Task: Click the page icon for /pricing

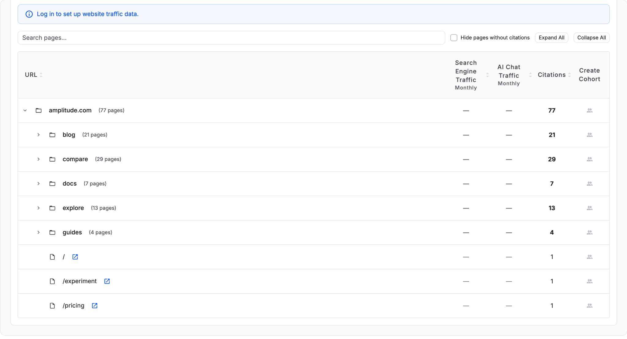Action: pyautogui.click(x=52, y=306)
